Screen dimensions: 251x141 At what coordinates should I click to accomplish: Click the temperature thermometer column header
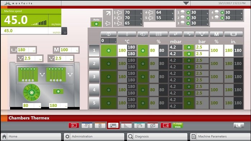[127, 34]
